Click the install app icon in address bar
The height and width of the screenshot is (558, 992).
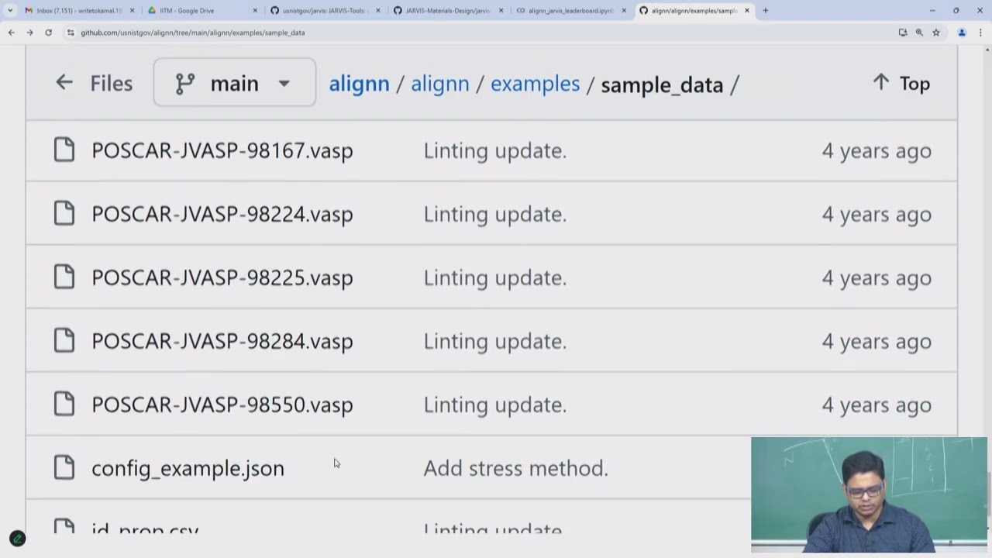[903, 33]
